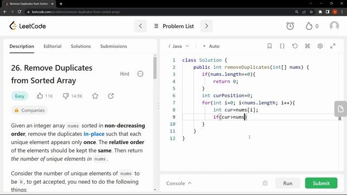The image size is (347, 195).
Task: Click the Auto save indicator
Action: tap(211, 46)
